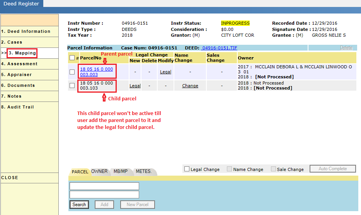Click grantor name CITY LOFT COR
The width and height of the screenshot is (361, 215).
(238, 35)
